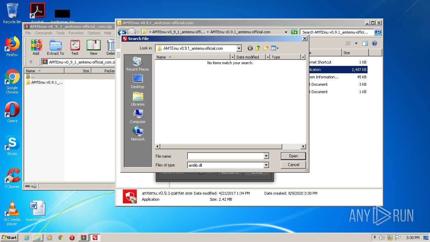Click Cancel button in Search File dialog
The width and height of the screenshot is (430, 242).
[293, 165]
